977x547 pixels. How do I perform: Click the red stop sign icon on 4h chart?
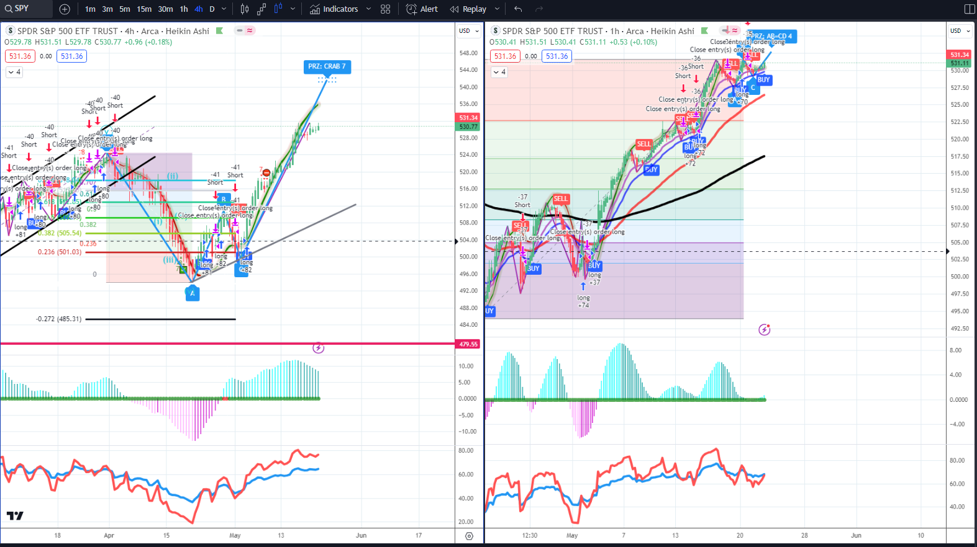pos(266,172)
